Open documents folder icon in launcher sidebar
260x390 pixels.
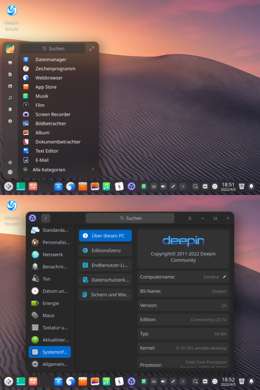(10, 74)
